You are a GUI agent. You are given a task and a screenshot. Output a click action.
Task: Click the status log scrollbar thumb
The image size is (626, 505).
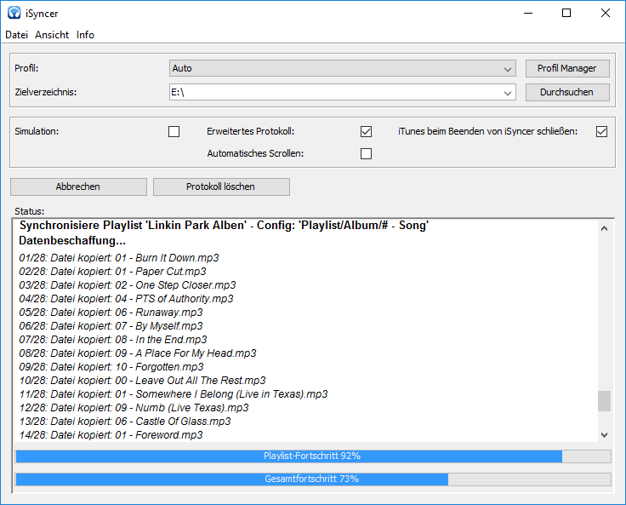pos(604,401)
